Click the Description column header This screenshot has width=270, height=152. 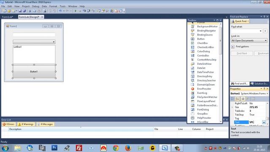81,129
